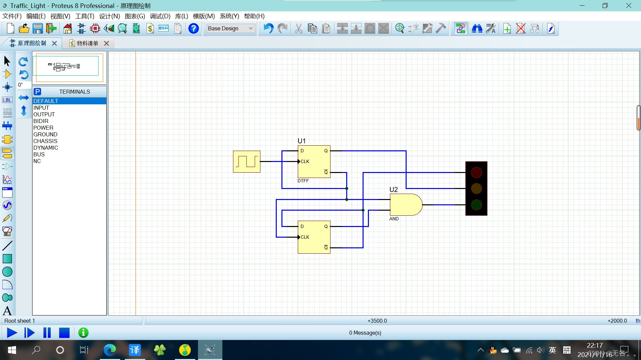Image resolution: width=641 pixels, height=360 pixels.
Task: Switch to the 物料清单 tab
Action: 87,43
